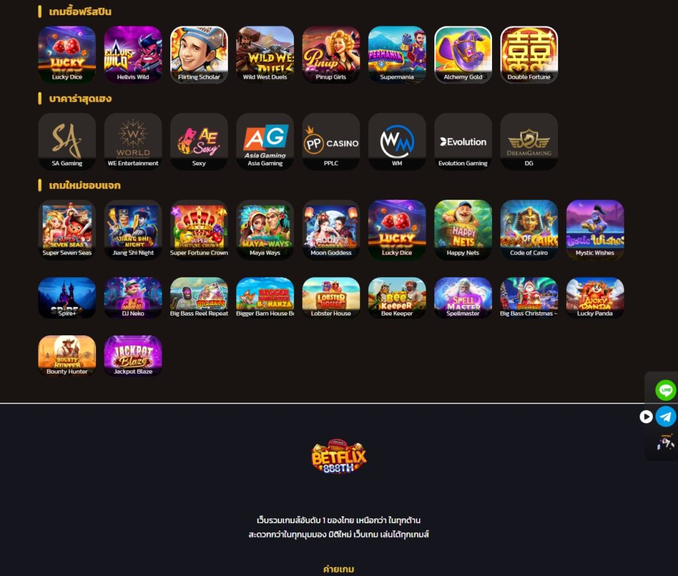Viewport: 678px width, 576px height.
Task: Open the Mystic Wishes game
Action: 595,229
